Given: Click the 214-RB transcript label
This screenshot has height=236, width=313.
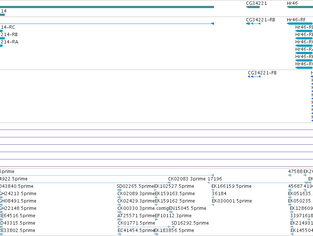Looking at the screenshot, I should point(9,35).
